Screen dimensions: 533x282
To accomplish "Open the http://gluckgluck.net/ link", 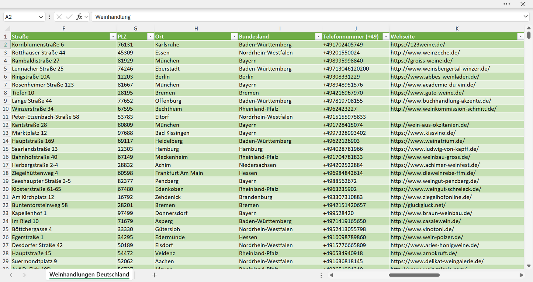I will click(x=418, y=205).
